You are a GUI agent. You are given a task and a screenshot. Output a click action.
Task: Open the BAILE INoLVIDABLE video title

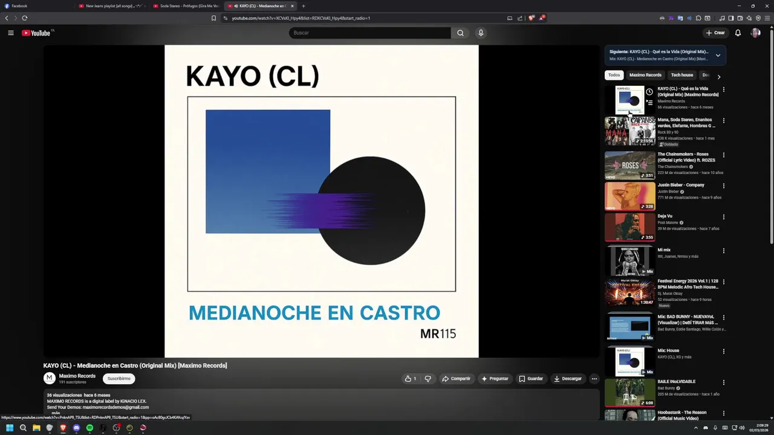pyautogui.click(x=676, y=382)
